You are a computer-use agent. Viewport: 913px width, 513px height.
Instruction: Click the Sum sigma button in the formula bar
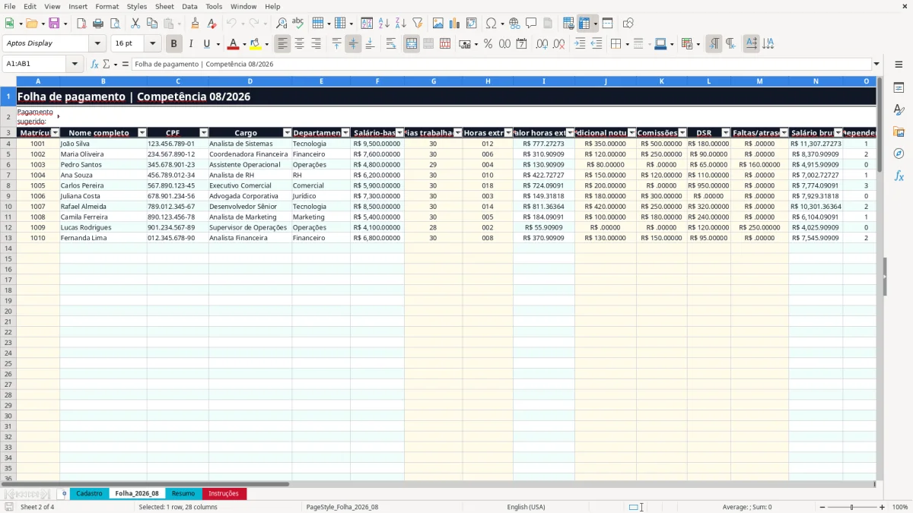click(x=106, y=65)
